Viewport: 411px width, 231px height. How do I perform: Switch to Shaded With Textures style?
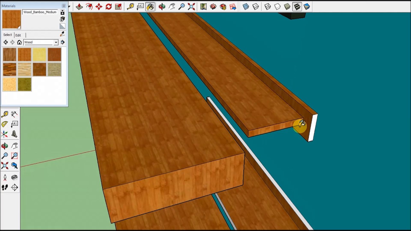pos(297,6)
